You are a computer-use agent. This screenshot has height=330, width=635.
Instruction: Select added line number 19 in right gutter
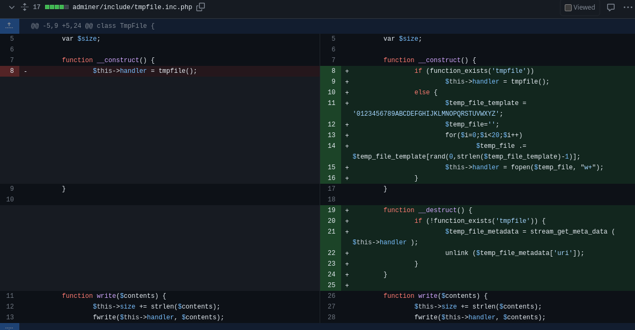(x=331, y=209)
